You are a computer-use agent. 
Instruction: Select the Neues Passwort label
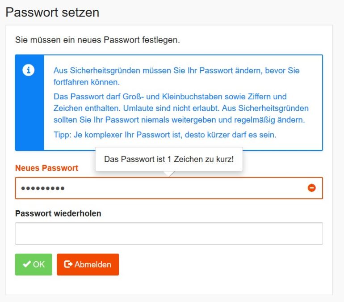[x=47, y=168]
